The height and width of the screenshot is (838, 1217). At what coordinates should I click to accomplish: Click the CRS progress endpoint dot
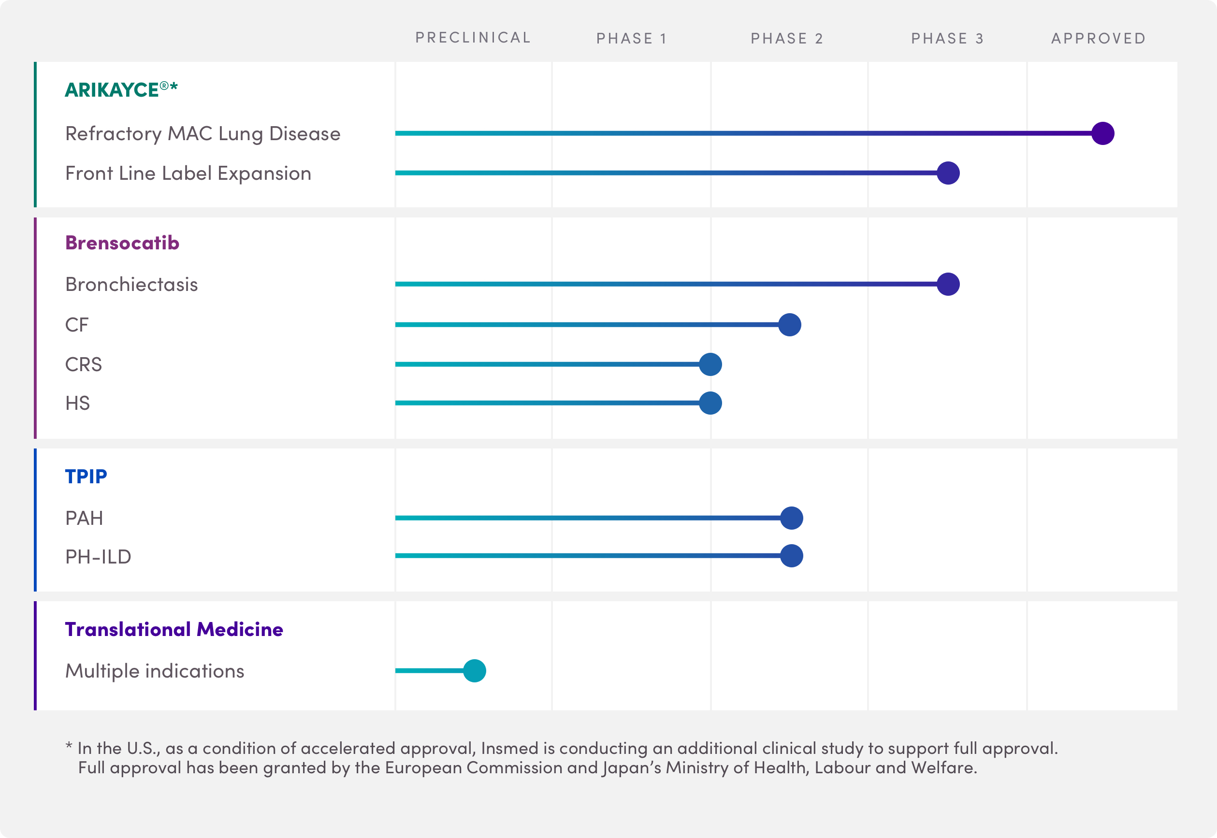[710, 364]
